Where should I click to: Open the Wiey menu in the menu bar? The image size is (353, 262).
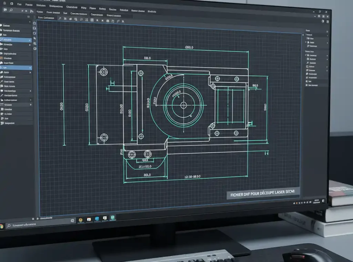click(84, 7)
